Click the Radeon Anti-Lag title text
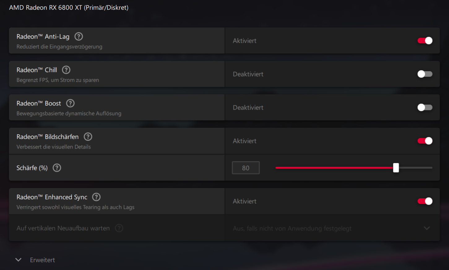 tap(43, 36)
